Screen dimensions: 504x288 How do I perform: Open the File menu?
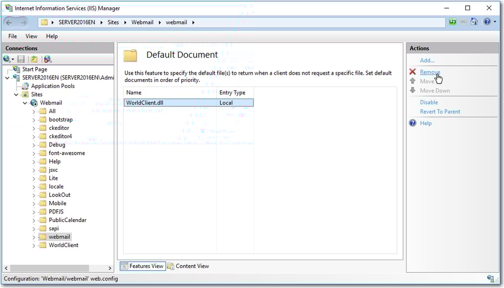12,36
